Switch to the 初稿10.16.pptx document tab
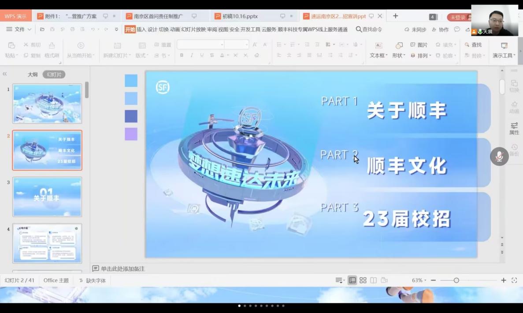 click(x=240, y=16)
